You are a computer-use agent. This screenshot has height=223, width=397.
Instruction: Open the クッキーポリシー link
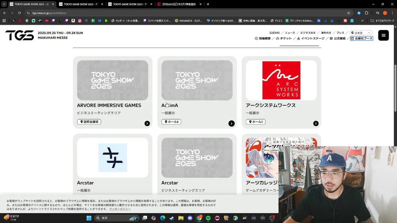click(120, 209)
